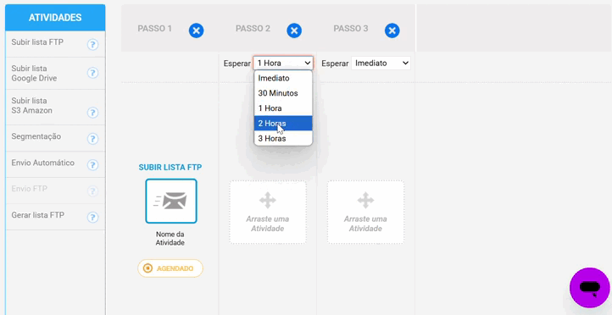Open help for Subir lista FTP
This screenshot has height=315, width=612.
tap(92, 44)
